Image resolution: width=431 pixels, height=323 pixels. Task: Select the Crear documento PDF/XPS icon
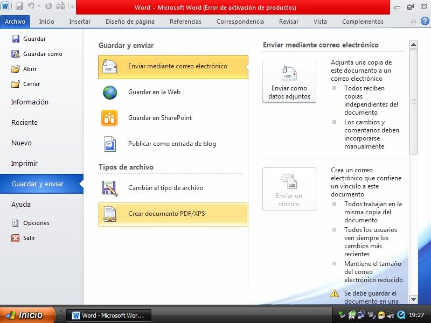[x=109, y=214]
